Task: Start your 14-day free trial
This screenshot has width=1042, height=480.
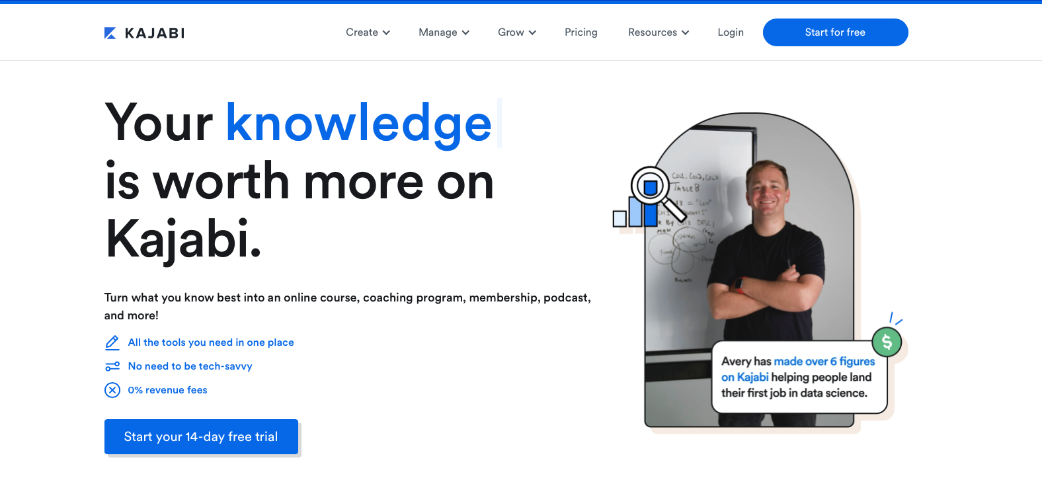Action: (x=201, y=436)
